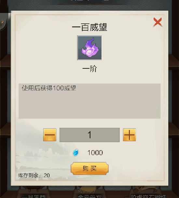179x198 pixels.
Task: Click the recipe scroll icon above 金元丹方
Action: pyautogui.click(x=87, y=190)
